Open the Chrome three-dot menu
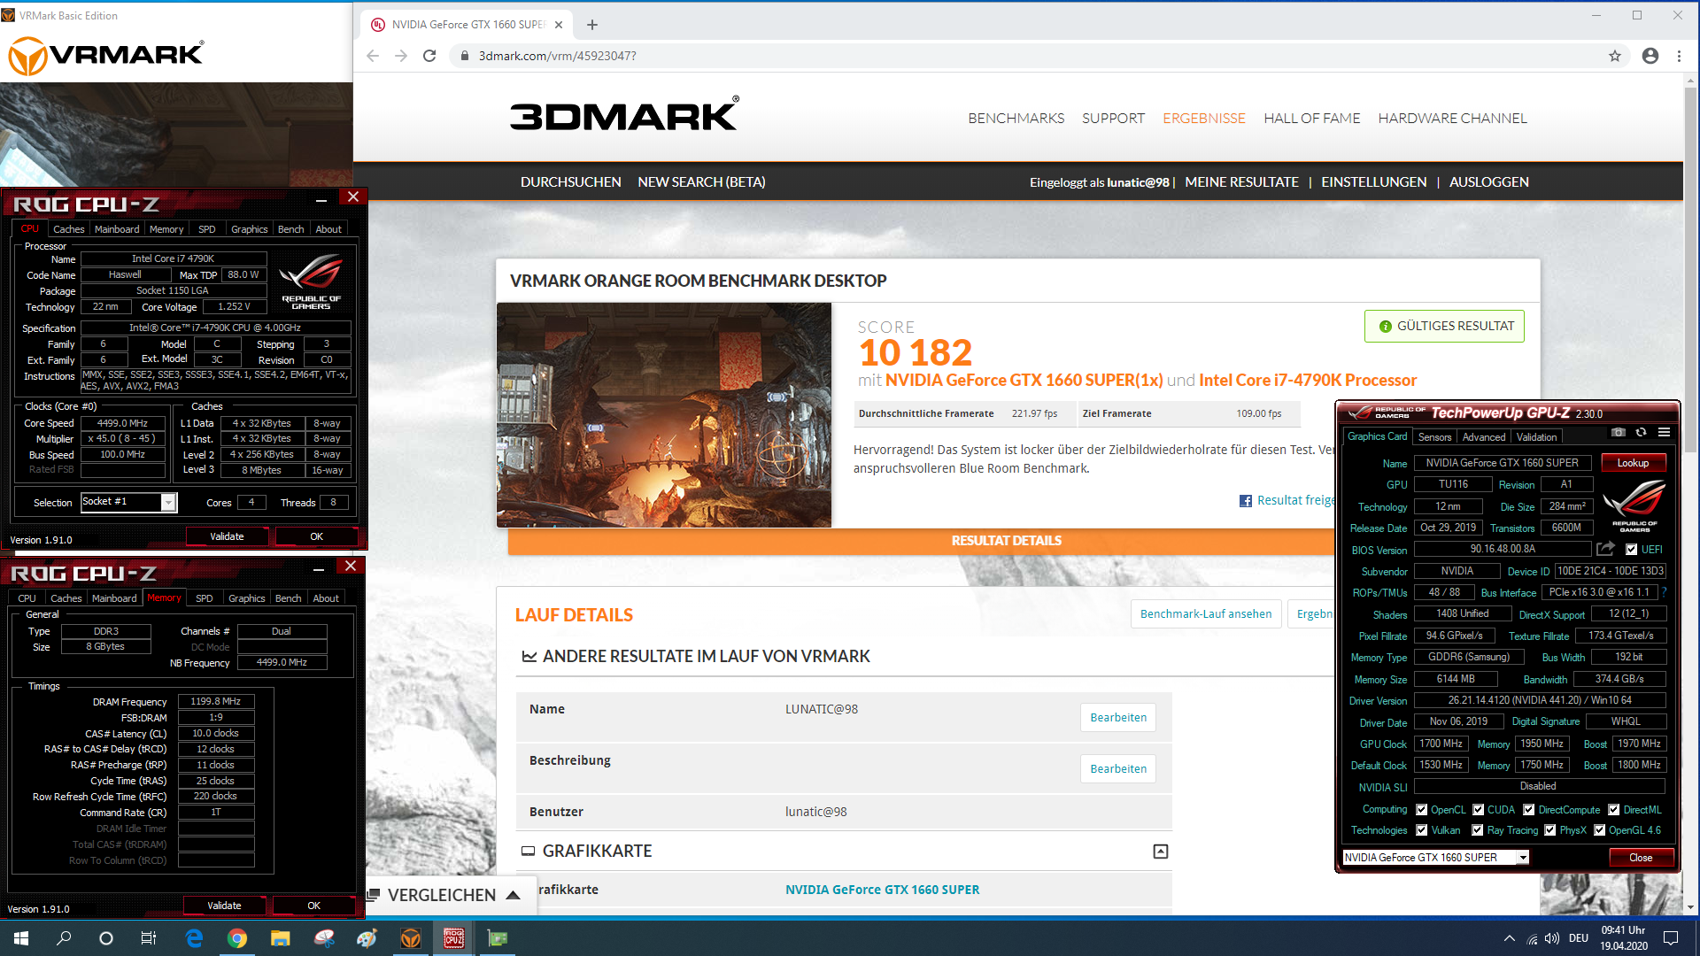The width and height of the screenshot is (1700, 956). (x=1679, y=56)
